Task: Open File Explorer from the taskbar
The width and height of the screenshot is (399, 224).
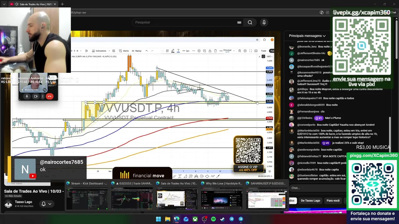Action: point(167,219)
